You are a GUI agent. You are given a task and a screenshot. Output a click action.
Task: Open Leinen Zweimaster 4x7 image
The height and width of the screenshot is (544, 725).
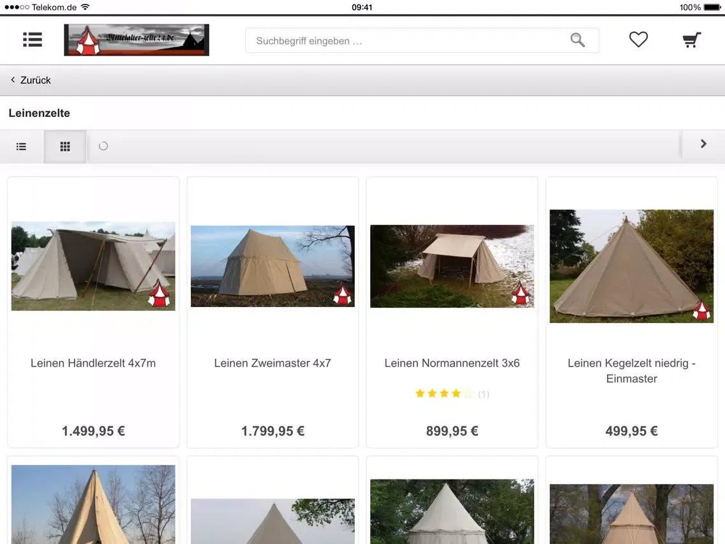[x=273, y=266]
